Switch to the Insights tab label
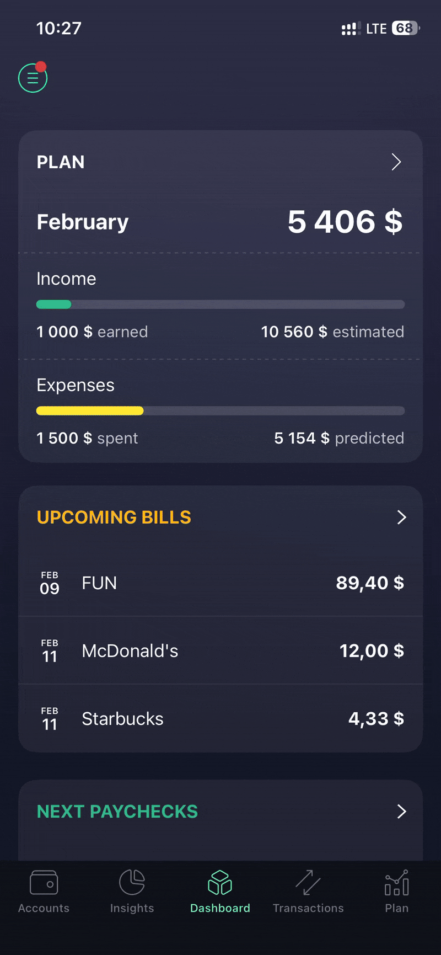Viewport: 441px width, 955px height. [x=132, y=908]
